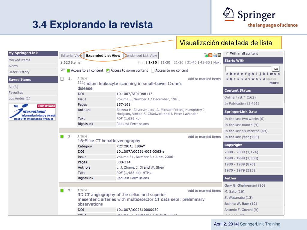Screen dimensions: 307x230
Task: Go to results page 41-50
Action: (205, 62)
